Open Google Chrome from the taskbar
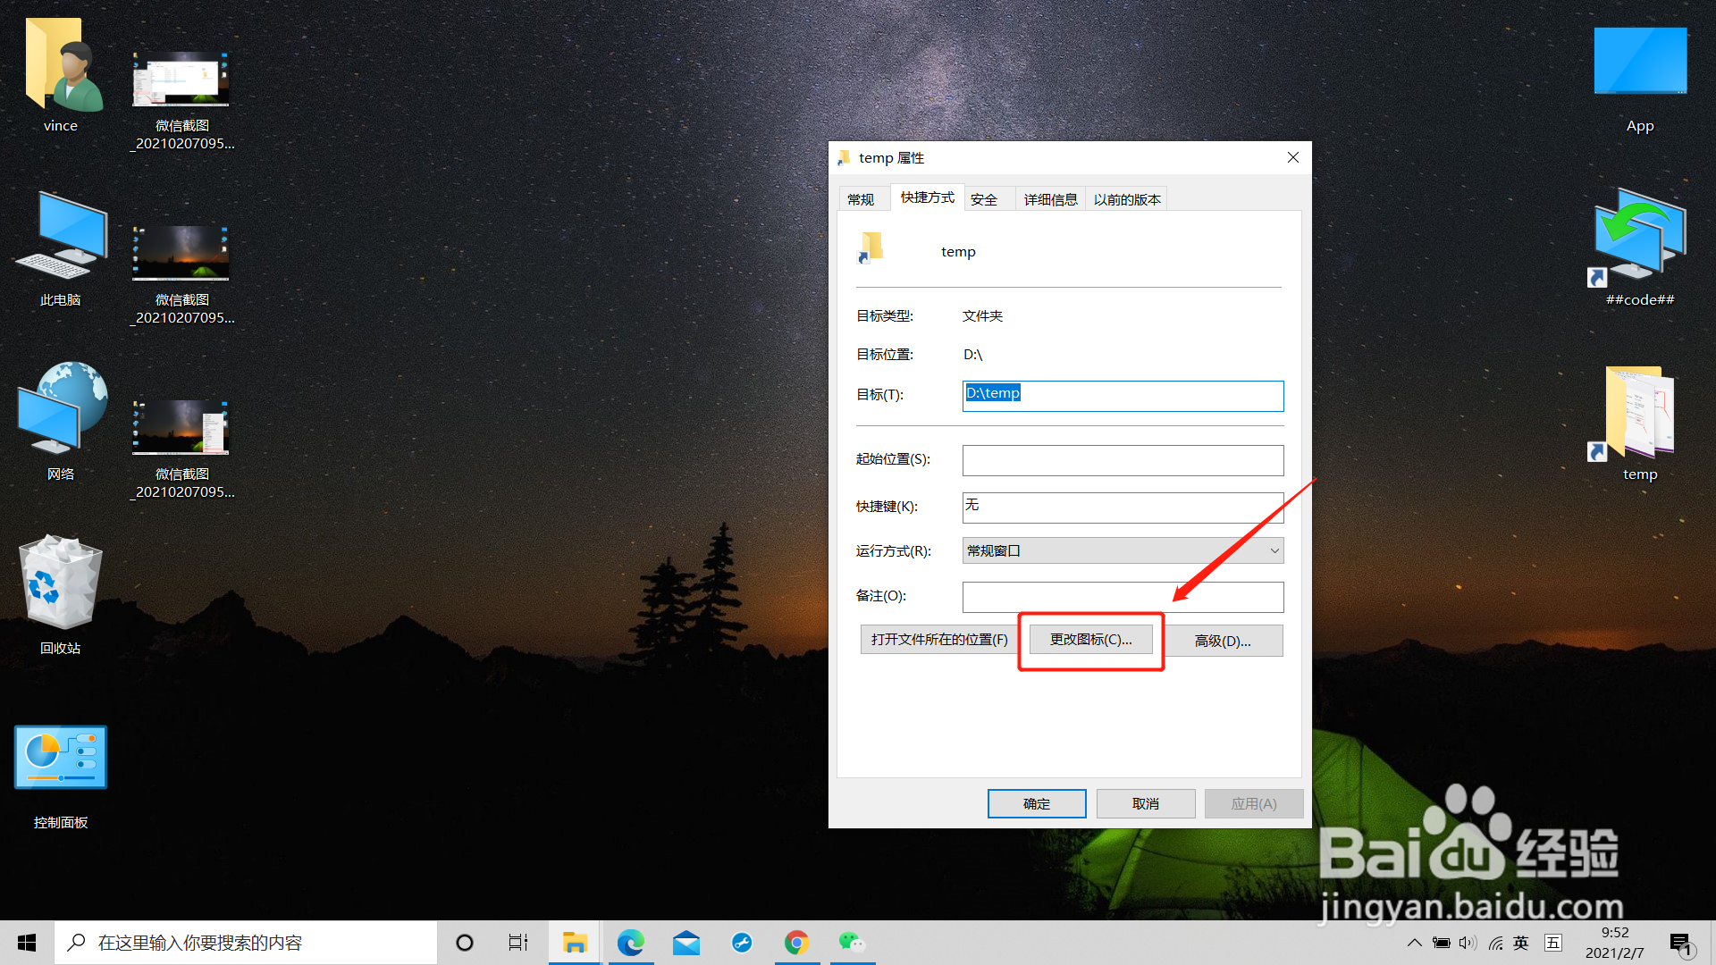The image size is (1716, 965). pyautogui.click(x=796, y=943)
